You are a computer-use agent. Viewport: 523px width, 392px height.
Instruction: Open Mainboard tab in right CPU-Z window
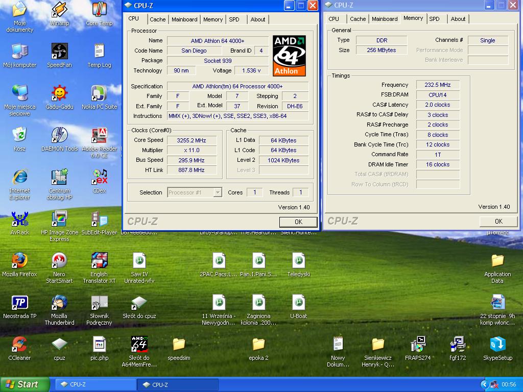tap(385, 19)
